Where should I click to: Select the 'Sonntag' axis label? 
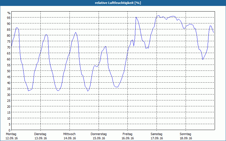(x=185, y=134)
